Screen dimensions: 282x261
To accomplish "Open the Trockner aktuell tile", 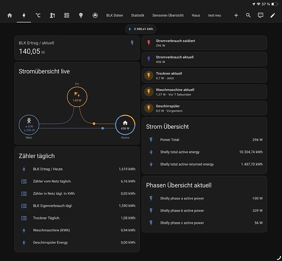I will [x=204, y=76].
